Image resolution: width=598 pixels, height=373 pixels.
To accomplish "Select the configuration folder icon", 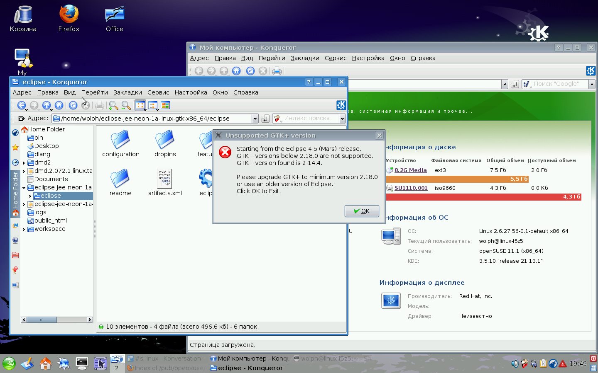I will (121, 143).
